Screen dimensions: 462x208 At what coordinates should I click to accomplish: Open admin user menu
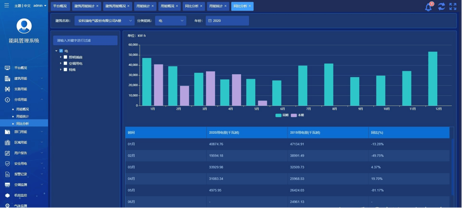(40, 6)
